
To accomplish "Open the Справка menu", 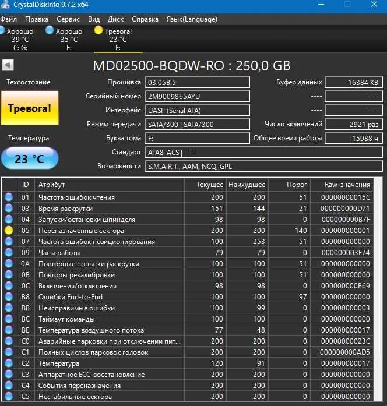I will [x=145, y=19].
